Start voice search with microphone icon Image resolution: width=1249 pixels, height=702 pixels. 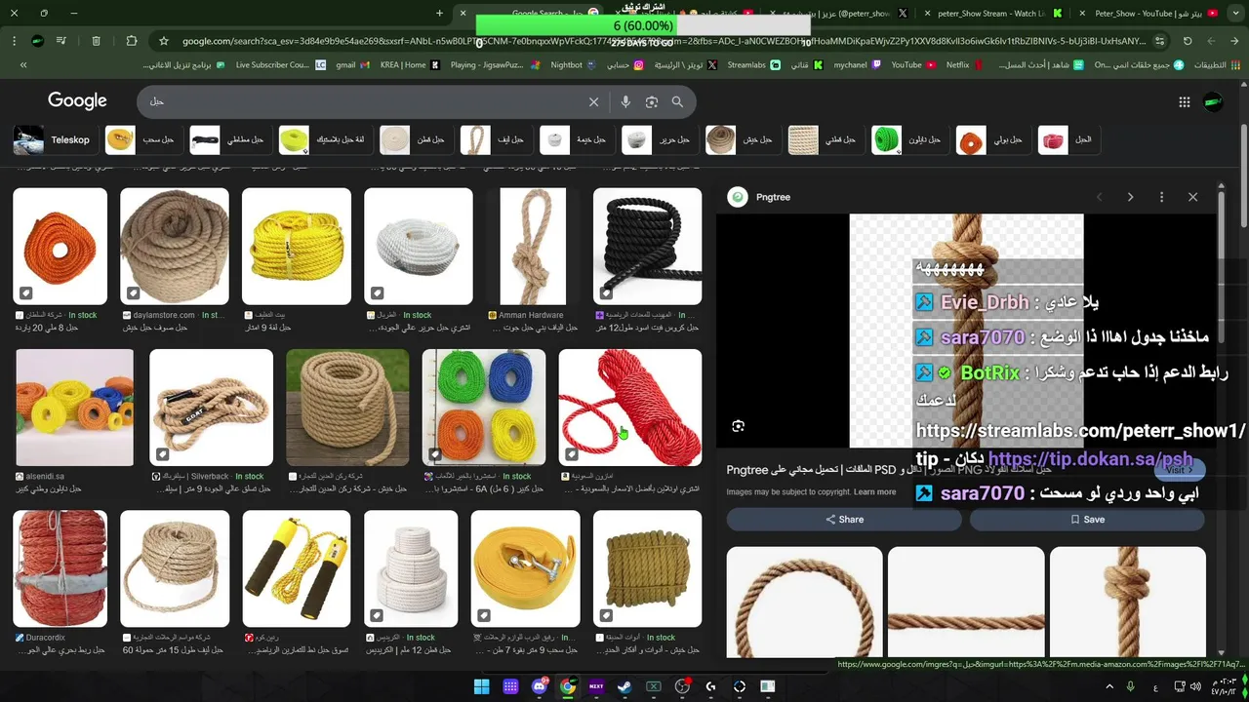625,101
